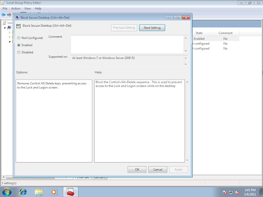Screen dimensions: 263x197
Task: Open the File menu
Action: [5, 8]
